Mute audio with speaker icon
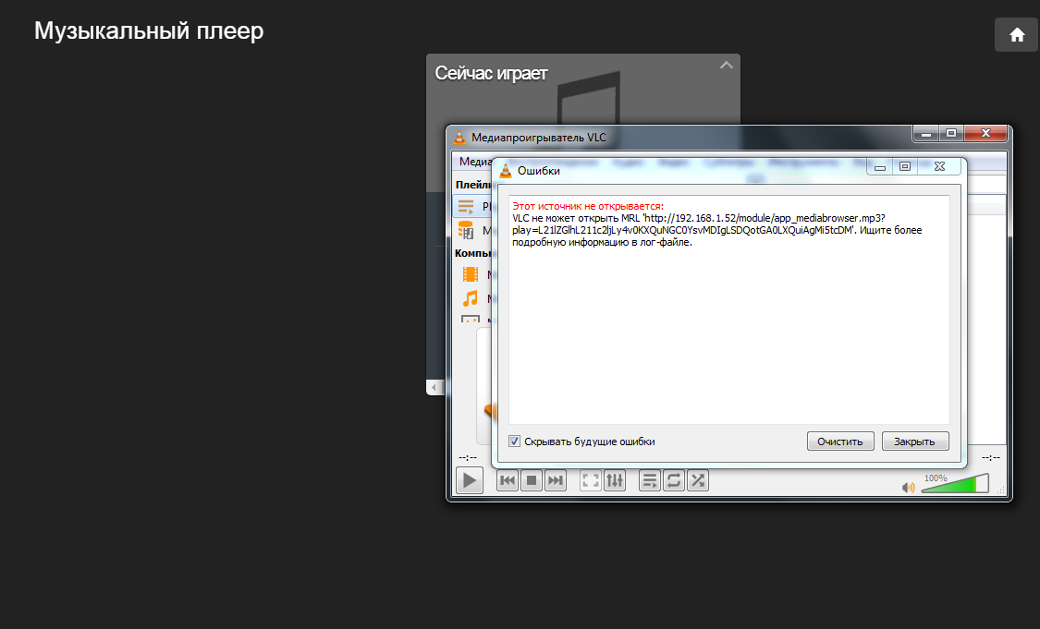Viewport: 1040px width, 629px height. 908,488
